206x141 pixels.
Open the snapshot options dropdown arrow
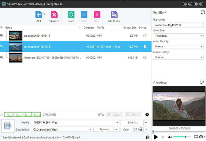pos(204,137)
